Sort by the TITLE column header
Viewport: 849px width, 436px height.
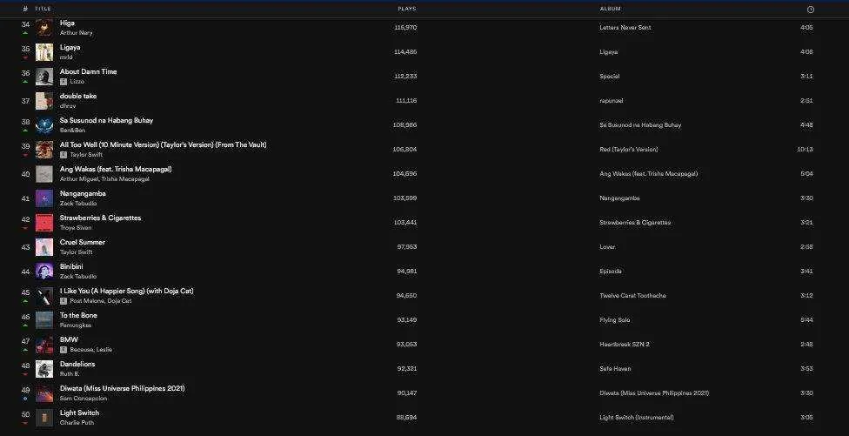[x=43, y=9]
